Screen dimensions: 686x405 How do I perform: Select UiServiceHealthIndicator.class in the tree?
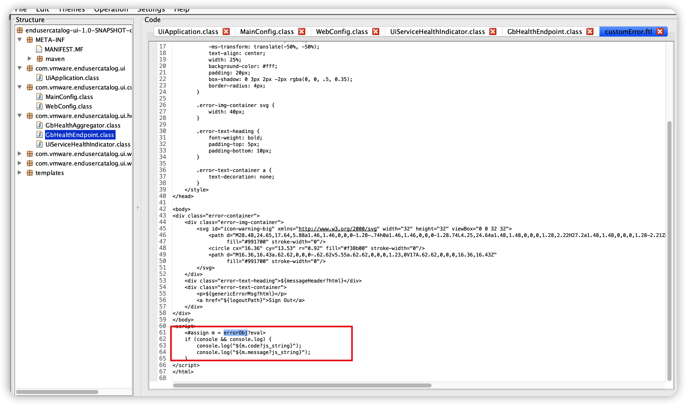click(88, 144)
